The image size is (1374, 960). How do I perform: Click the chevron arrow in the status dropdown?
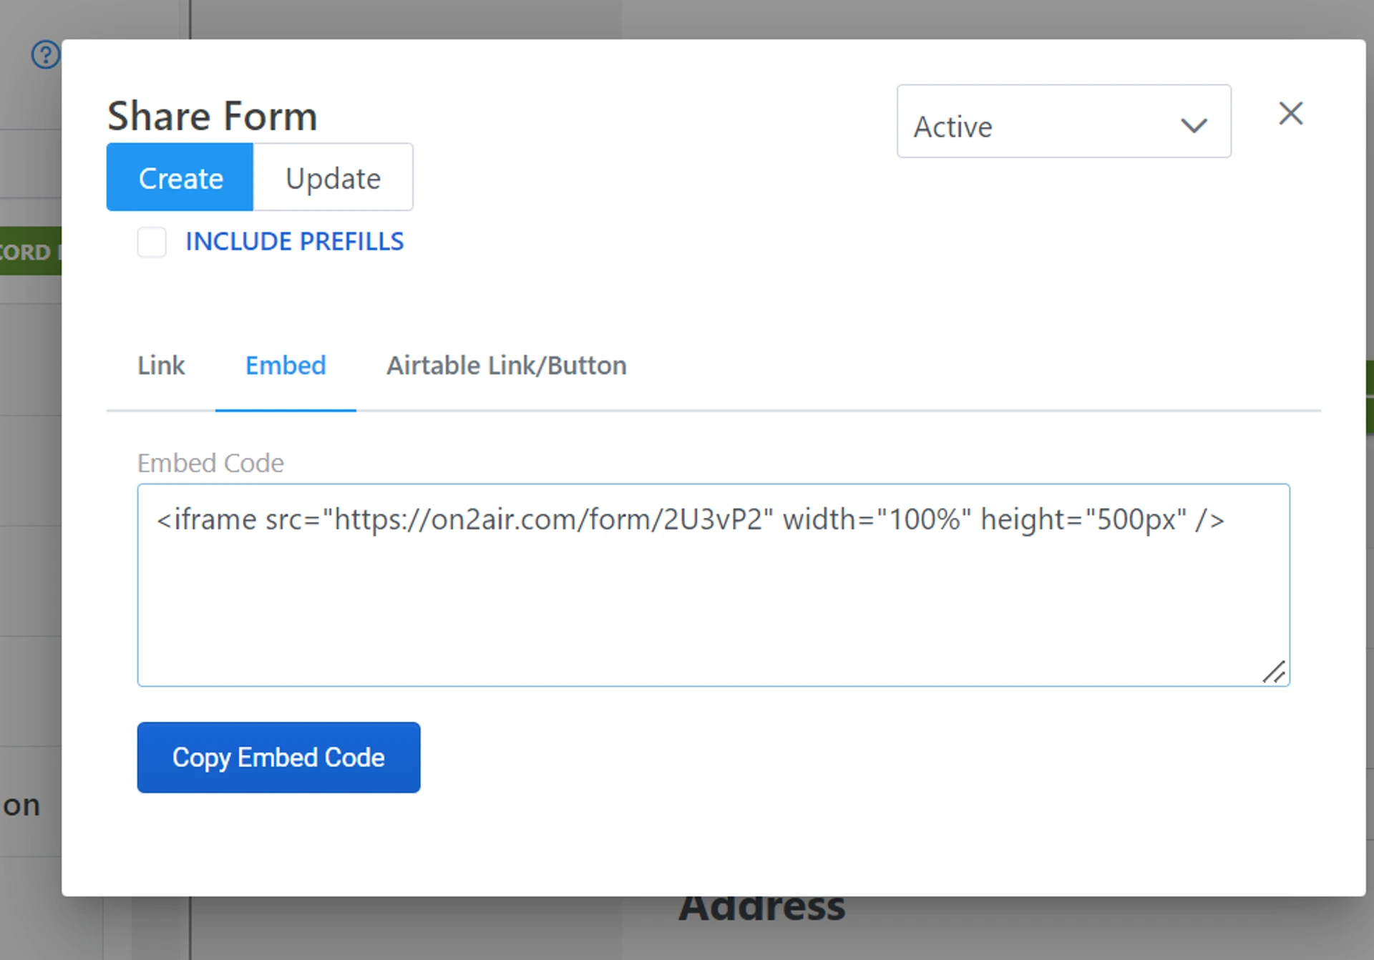pyautogui.click(x=1194, y=126)
